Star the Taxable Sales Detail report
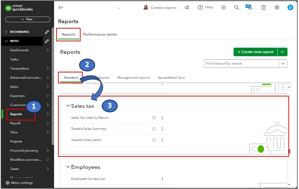 pos(154,140)
